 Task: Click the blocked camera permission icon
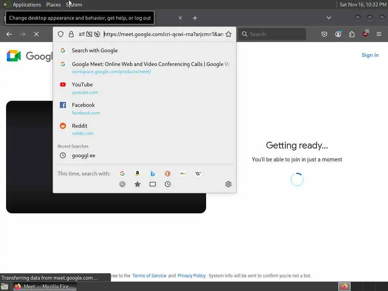[x=89, y=34]
